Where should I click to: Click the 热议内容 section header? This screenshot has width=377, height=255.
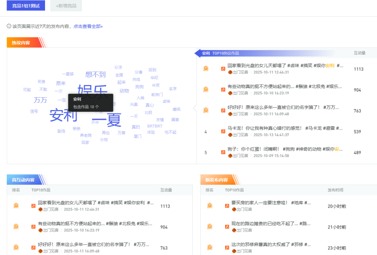click(21, 43)
